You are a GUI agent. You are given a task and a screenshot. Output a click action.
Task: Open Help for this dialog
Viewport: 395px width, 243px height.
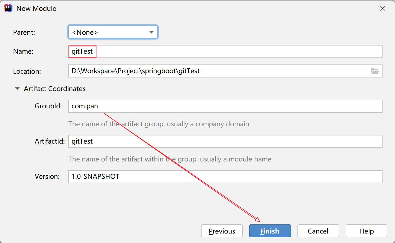[x=366, y=231]
